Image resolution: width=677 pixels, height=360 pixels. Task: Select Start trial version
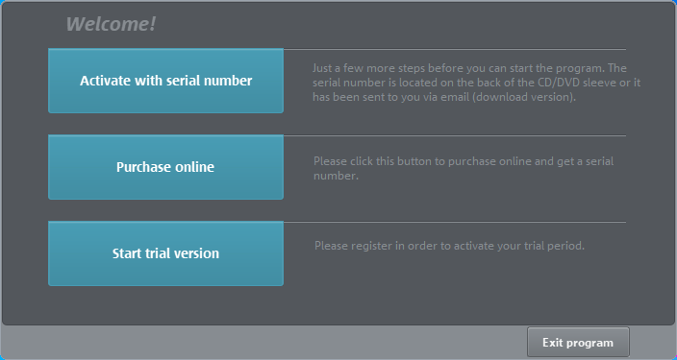[165, 253]
